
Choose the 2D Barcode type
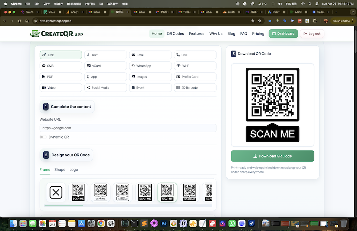coord(195,88)
